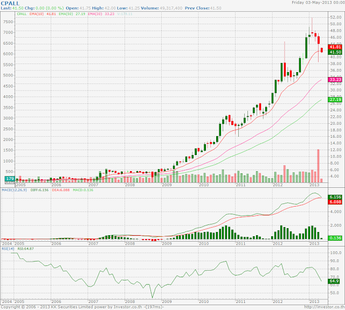The image size is (345, 310).
Task: Select the Last: 41.50 value
Action: pyautogui.click(x=12, y=8)
